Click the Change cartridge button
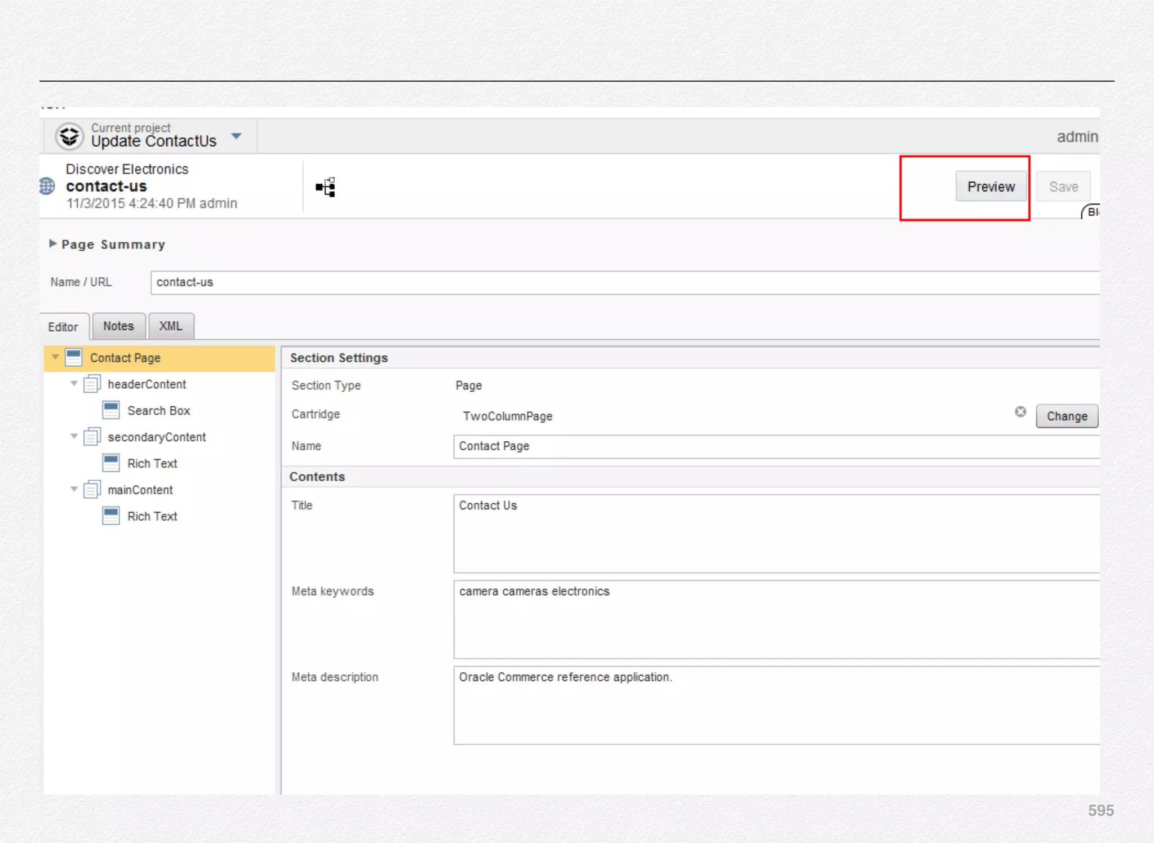Screen dimensions: 1154x843 click(x=1067, y=416)
